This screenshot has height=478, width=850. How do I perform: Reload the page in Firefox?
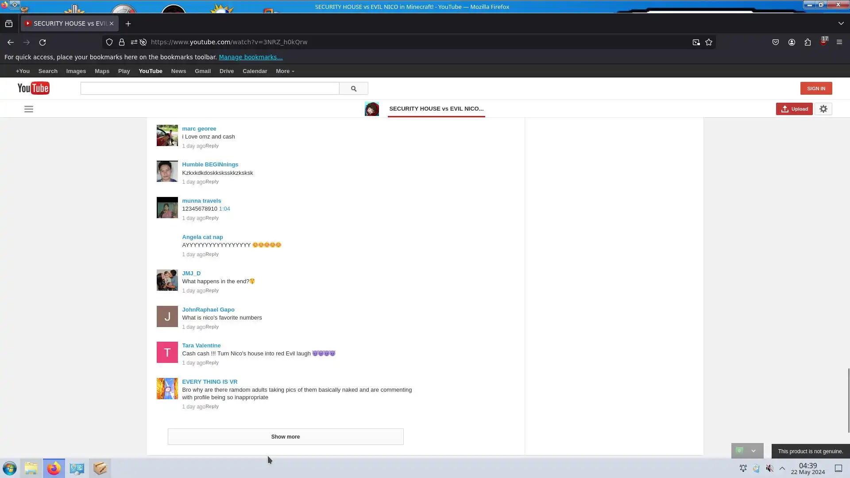click(x=42, y=42)
